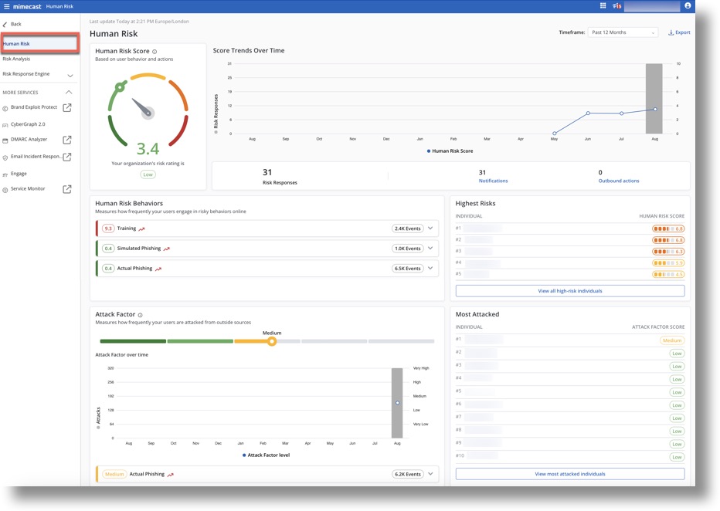Collapse the More Services section
The height and width of the screenshot is (511, 720).
[x=69, y=93]
